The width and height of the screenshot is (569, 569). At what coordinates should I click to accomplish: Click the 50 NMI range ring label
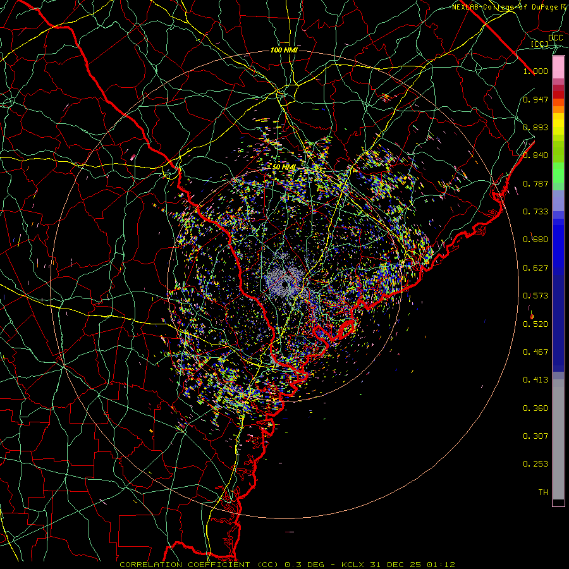[284, 167]
